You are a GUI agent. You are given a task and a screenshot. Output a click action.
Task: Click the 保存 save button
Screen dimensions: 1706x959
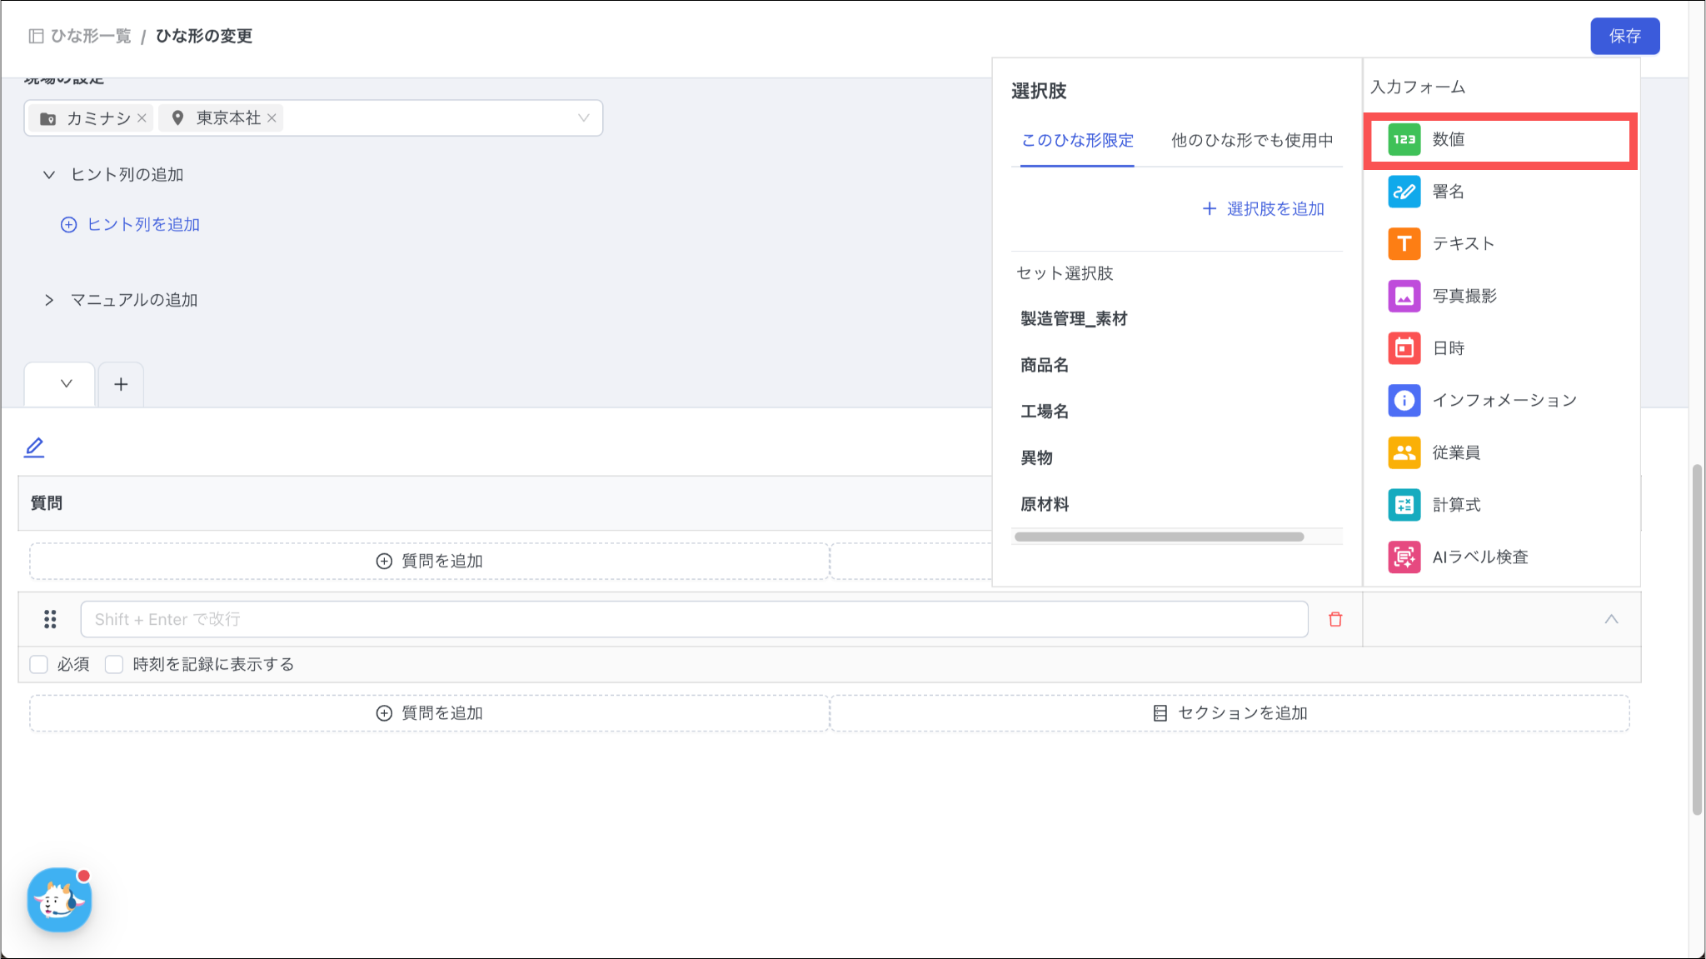1624,36
